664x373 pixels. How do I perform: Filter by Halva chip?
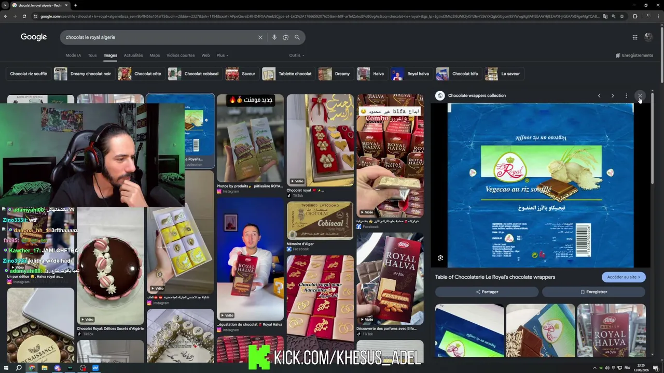[371, 74]
